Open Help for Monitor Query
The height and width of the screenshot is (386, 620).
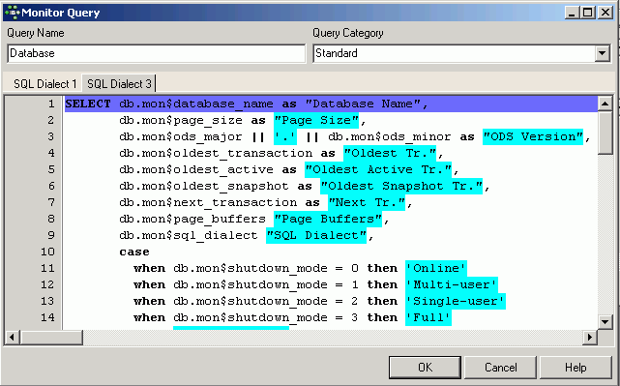click(x=576, y=368)
